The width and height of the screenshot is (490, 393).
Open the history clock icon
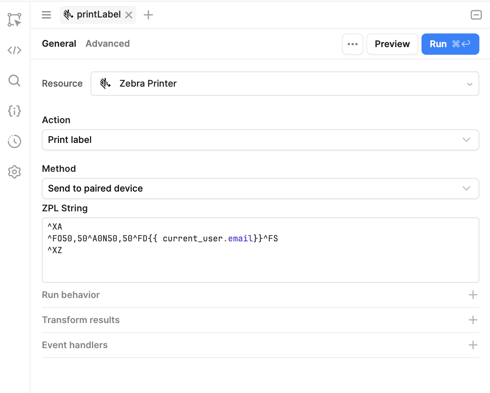14,141
